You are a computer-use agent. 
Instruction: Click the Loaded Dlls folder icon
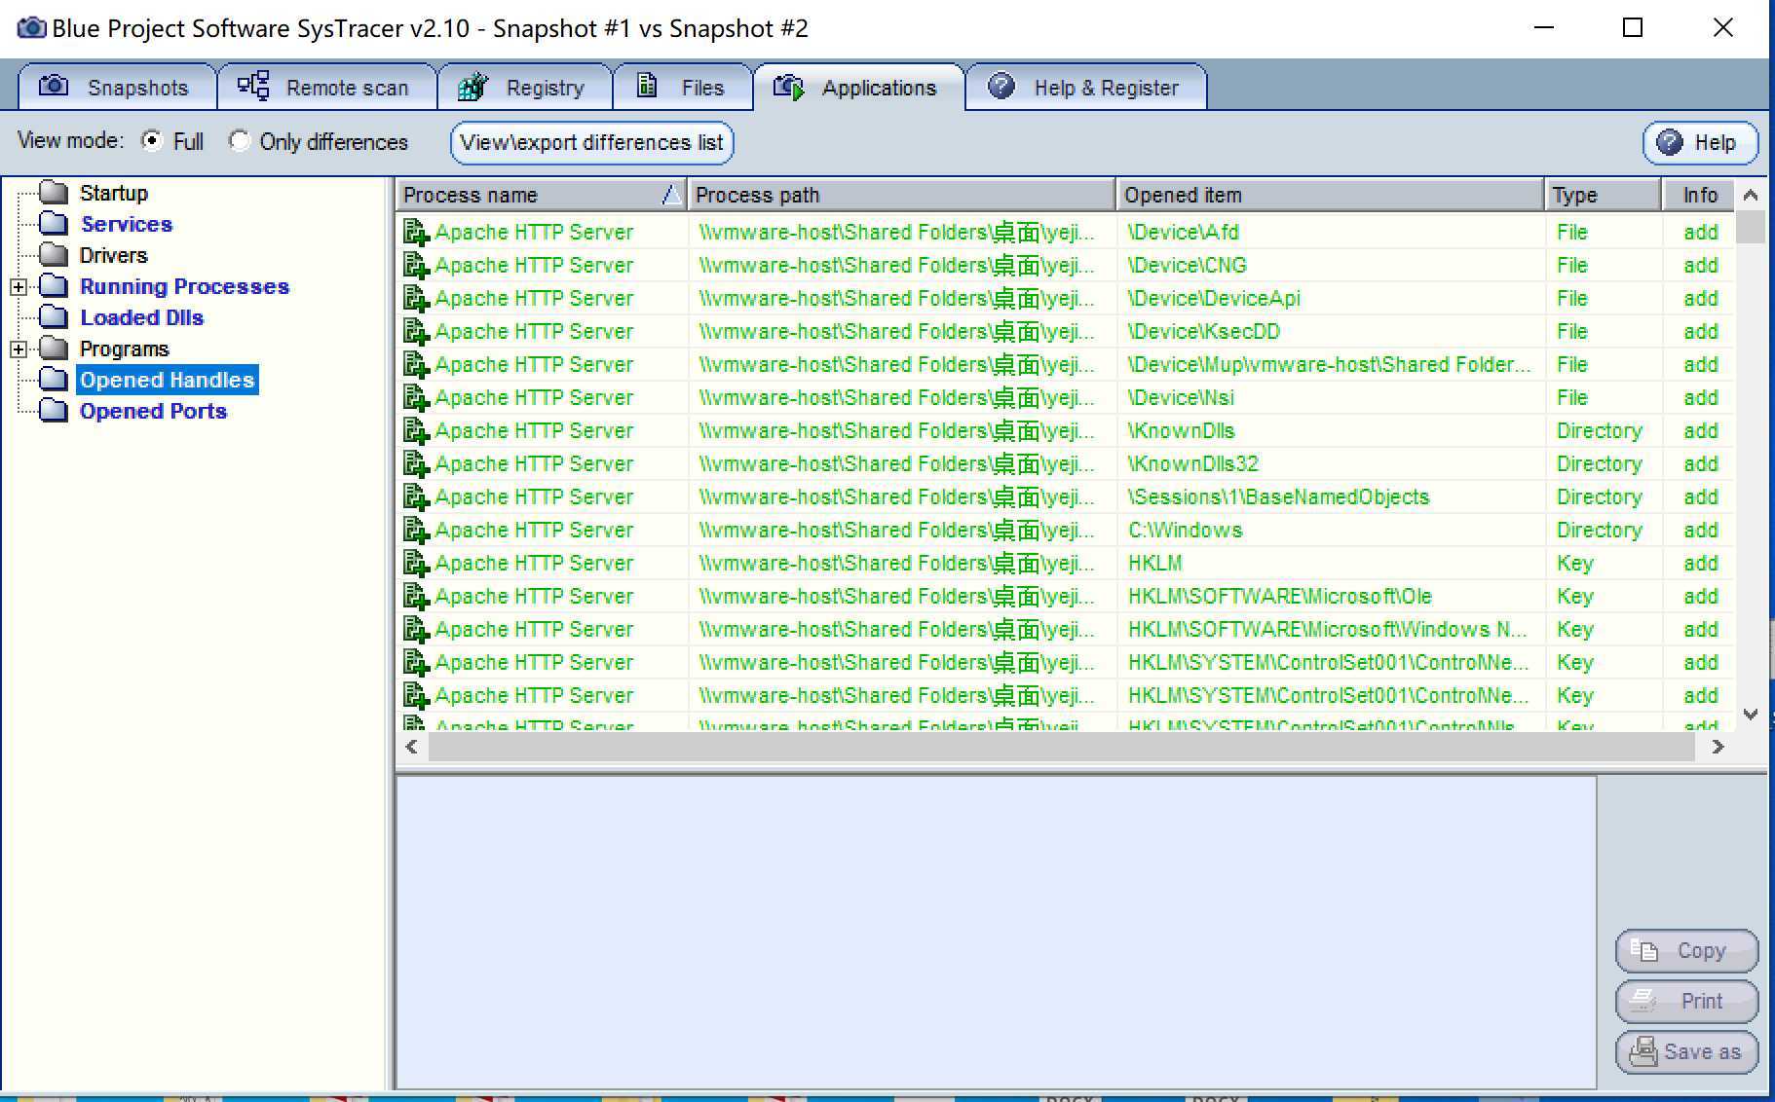pos(54,316)
